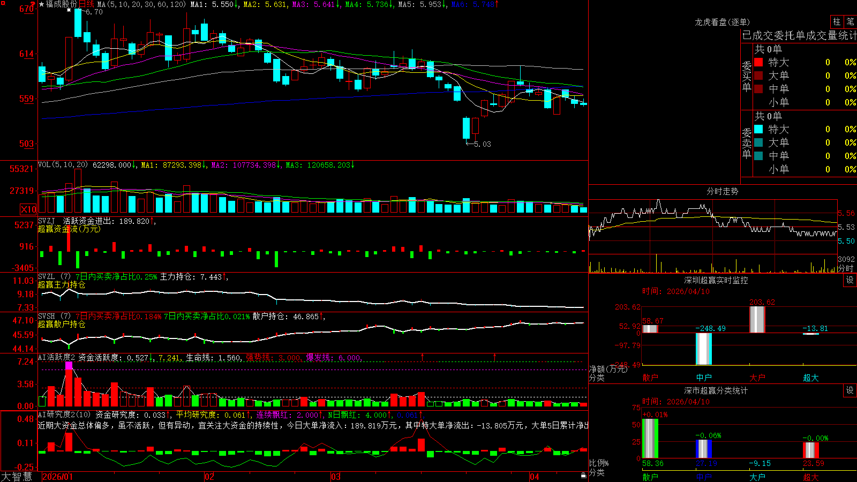Screen dimensions: 857x482
Task: Click the 203.62 大户 bar in 深圳超赢实时监控
Action: 757,319
